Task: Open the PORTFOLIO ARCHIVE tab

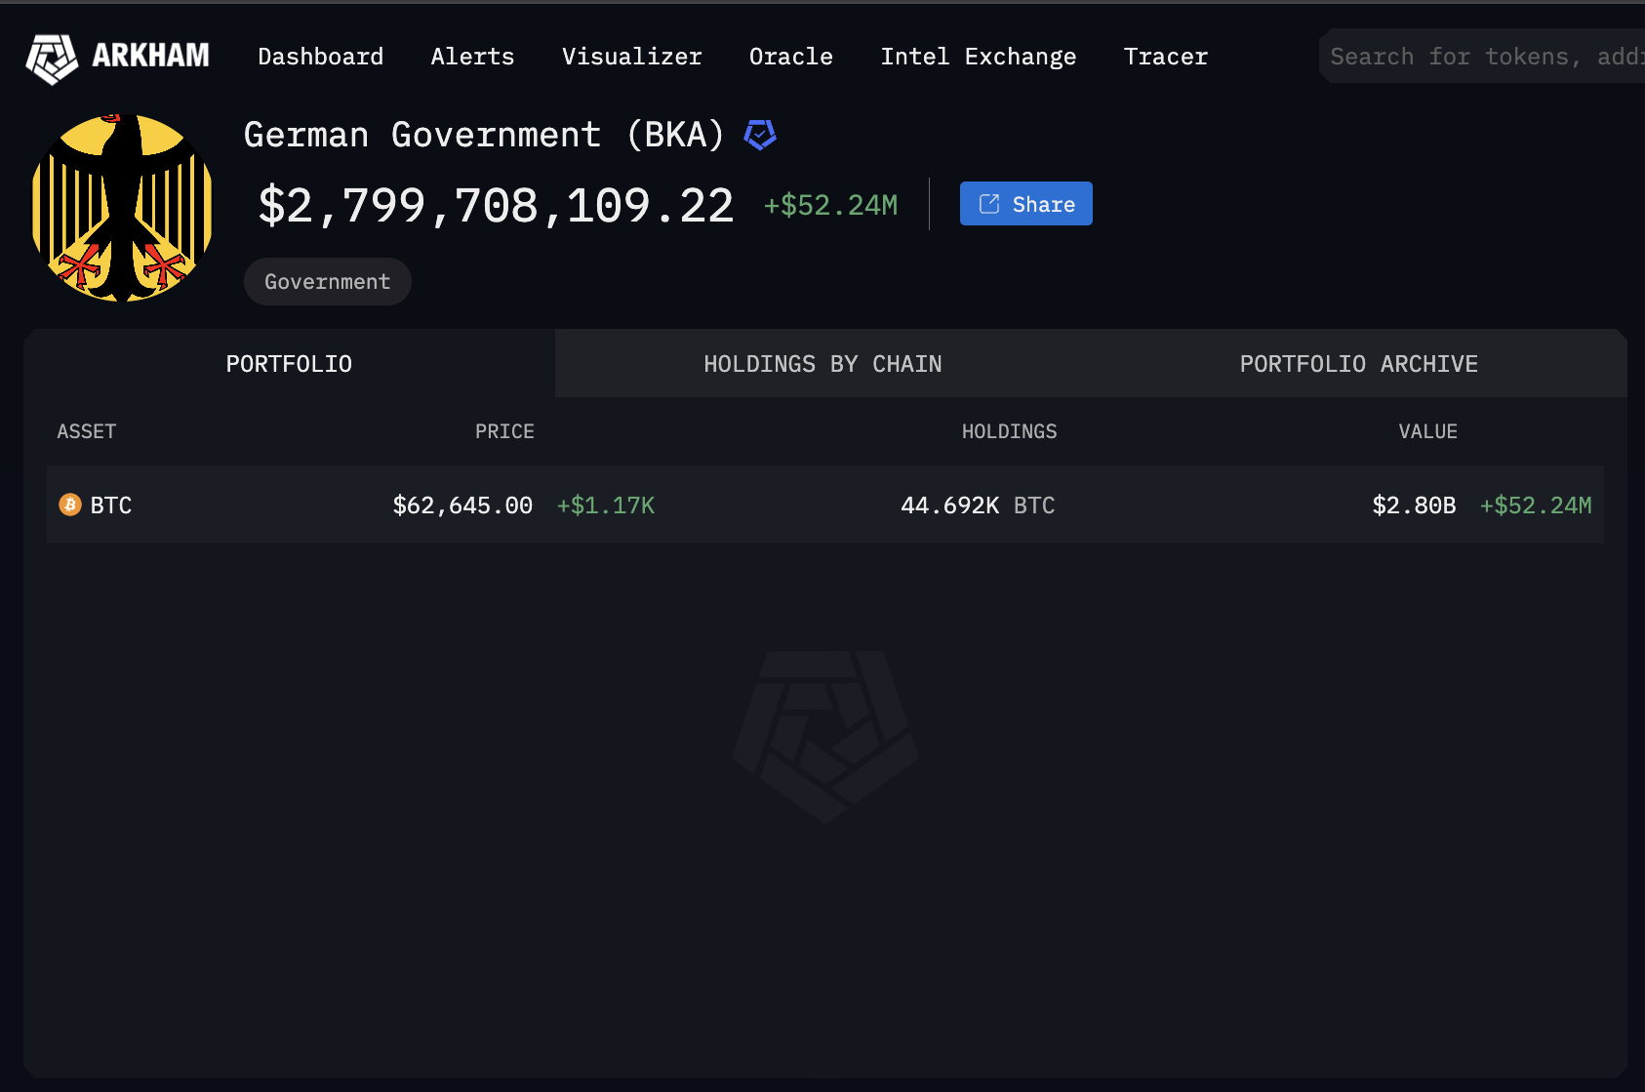Action: click(1358, 363)
